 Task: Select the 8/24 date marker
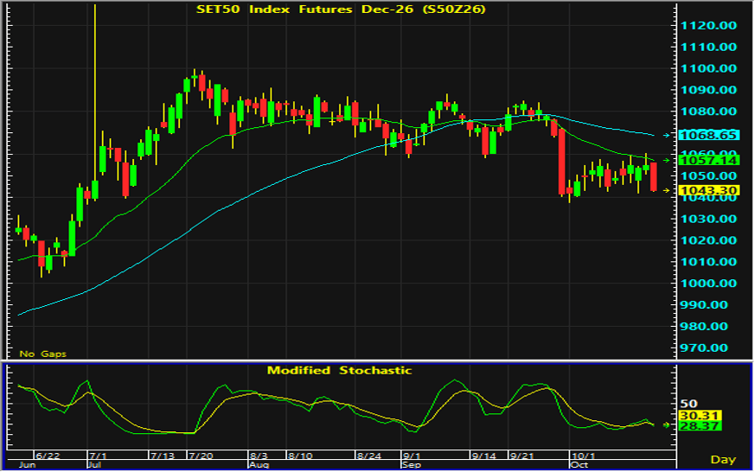pyautogui.click(x=369, y=456)
